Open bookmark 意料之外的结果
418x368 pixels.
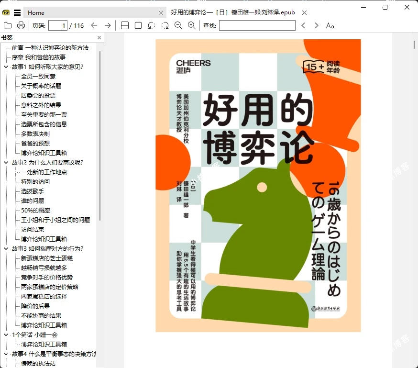pyautogui.click(x=41, y=105)
